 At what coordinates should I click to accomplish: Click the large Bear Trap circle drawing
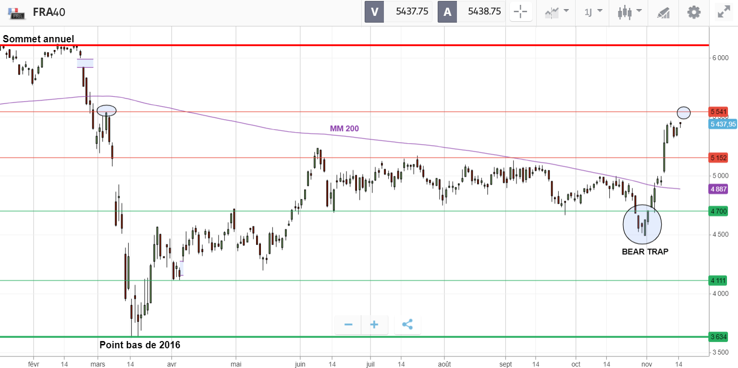[x=642, y=224]
